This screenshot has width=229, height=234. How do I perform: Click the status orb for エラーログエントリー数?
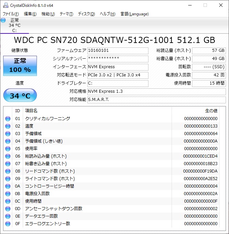point(8,224)
